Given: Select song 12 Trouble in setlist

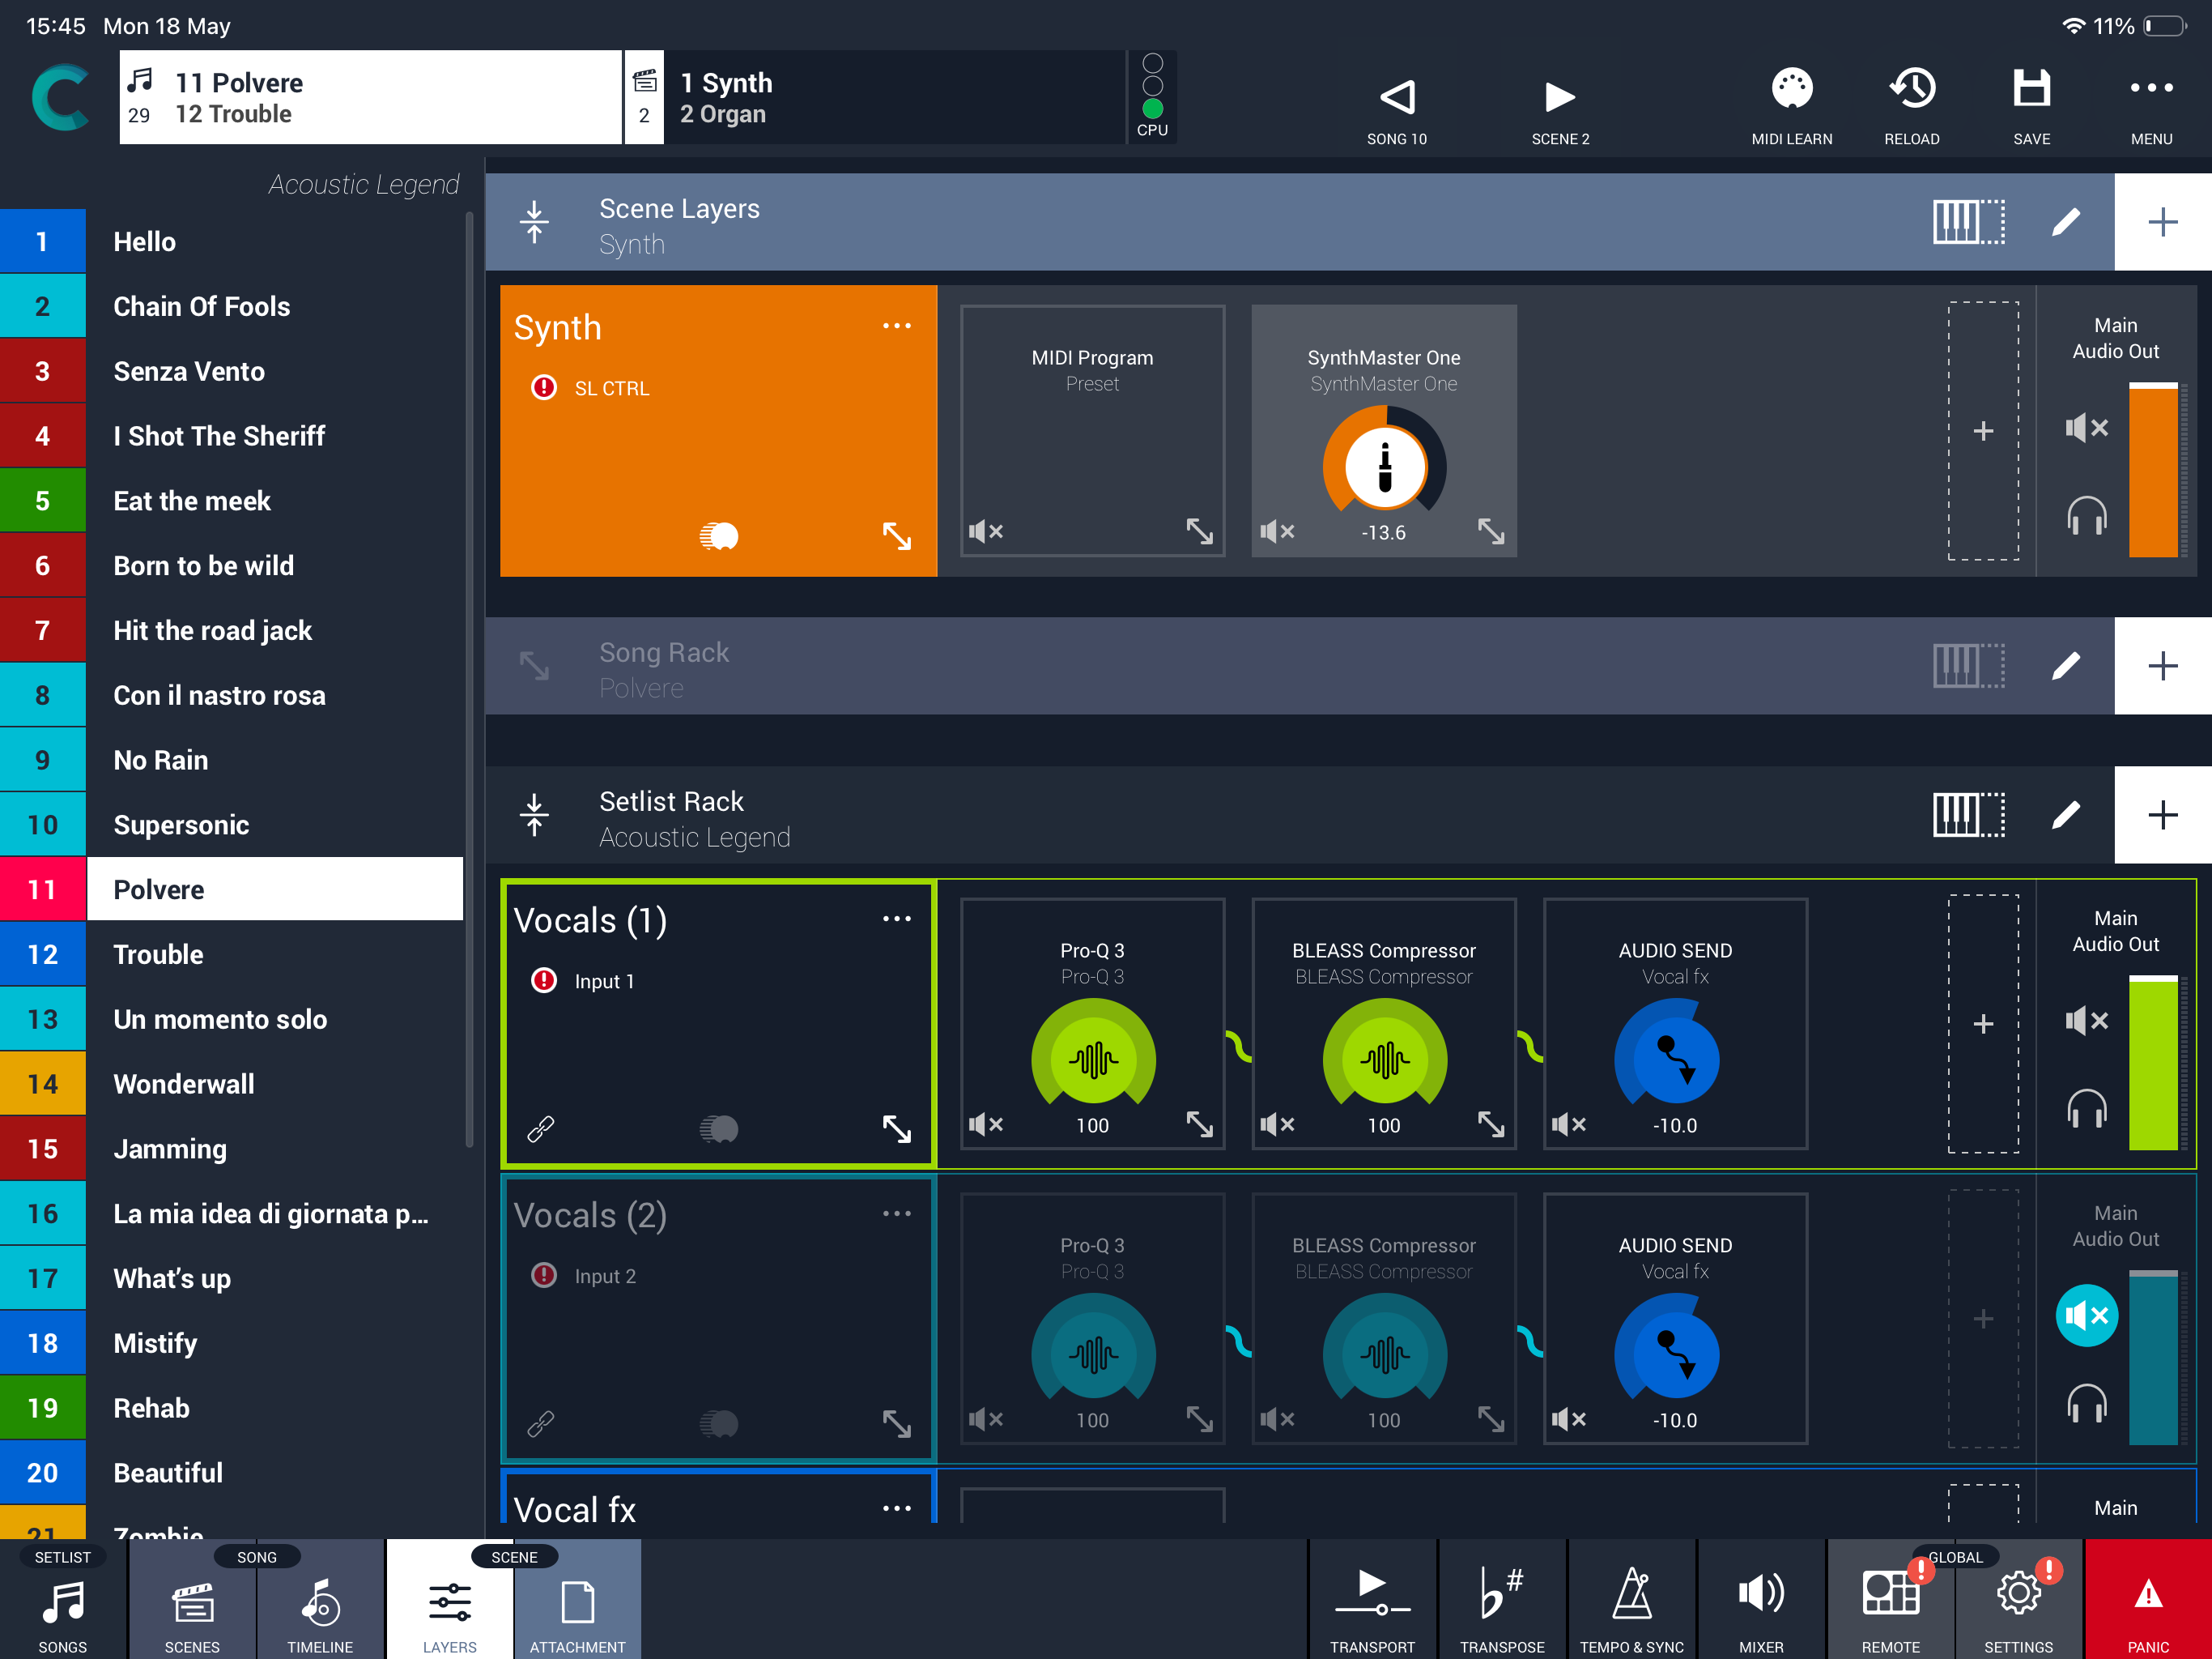Looking at the screenshot, I should (x=232, y=953).
